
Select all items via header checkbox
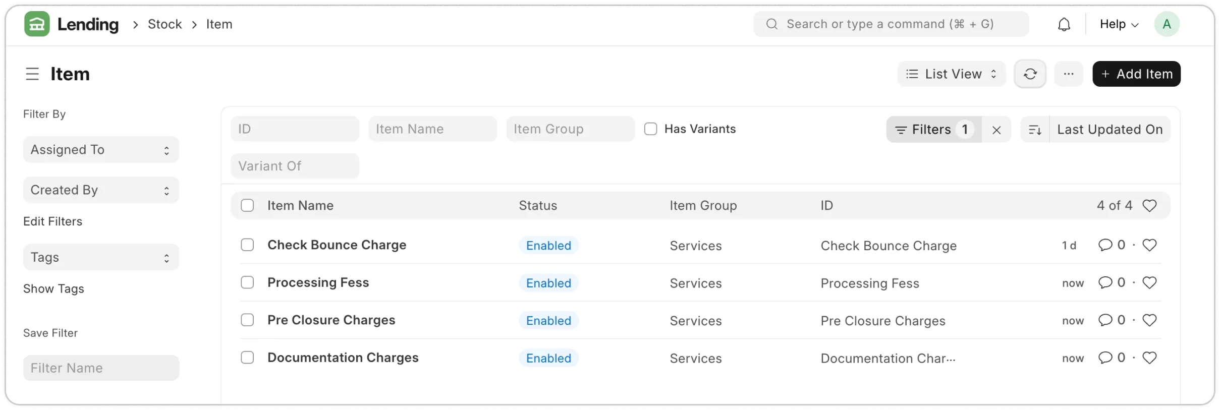(247, 206)
